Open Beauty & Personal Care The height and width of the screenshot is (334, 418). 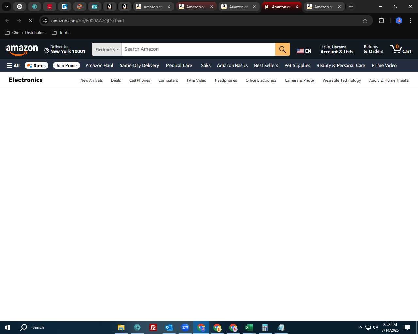tap(341, 66)
